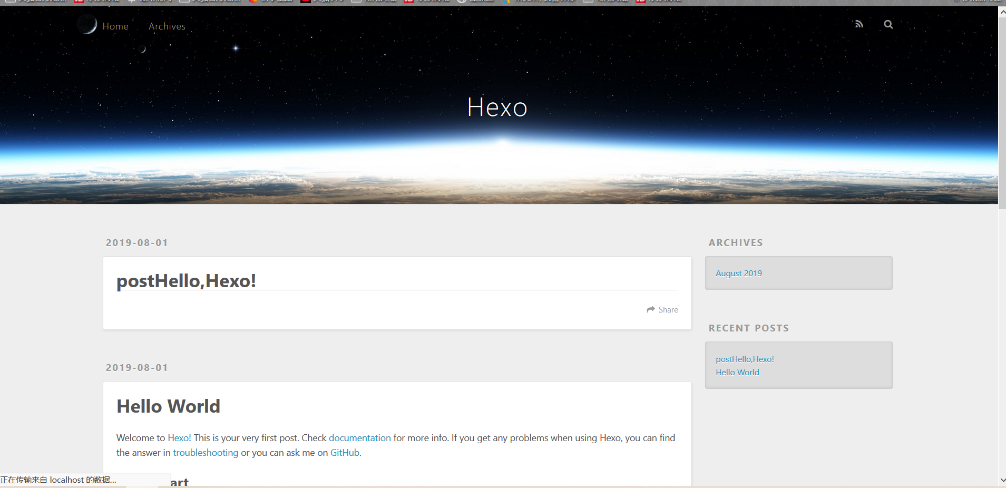Open the Archives menu item
This screenshot has height=488, width=1006.
(167, 26)
